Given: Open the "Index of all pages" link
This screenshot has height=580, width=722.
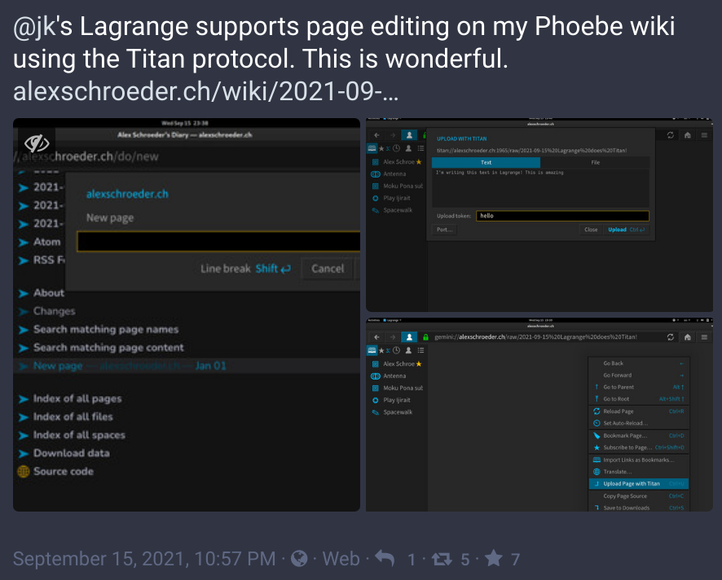Looking at the screenshot, I should click(x=77, y=398).
